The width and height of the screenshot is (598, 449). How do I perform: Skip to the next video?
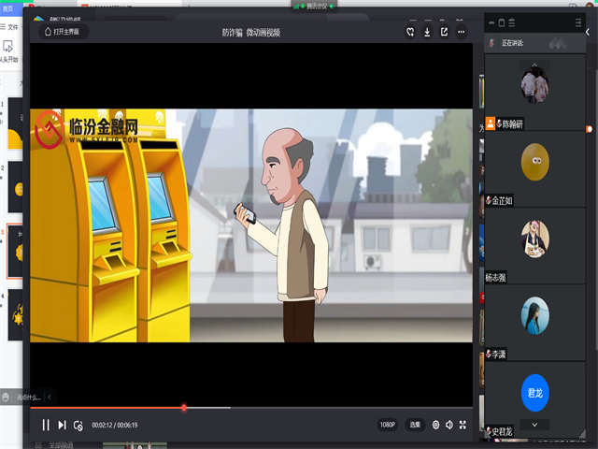tap(62, 425)
